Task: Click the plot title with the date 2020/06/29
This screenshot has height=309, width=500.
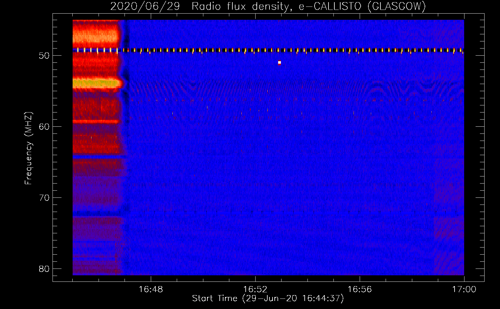Action: pyautogui.click(x=268, y=6)
